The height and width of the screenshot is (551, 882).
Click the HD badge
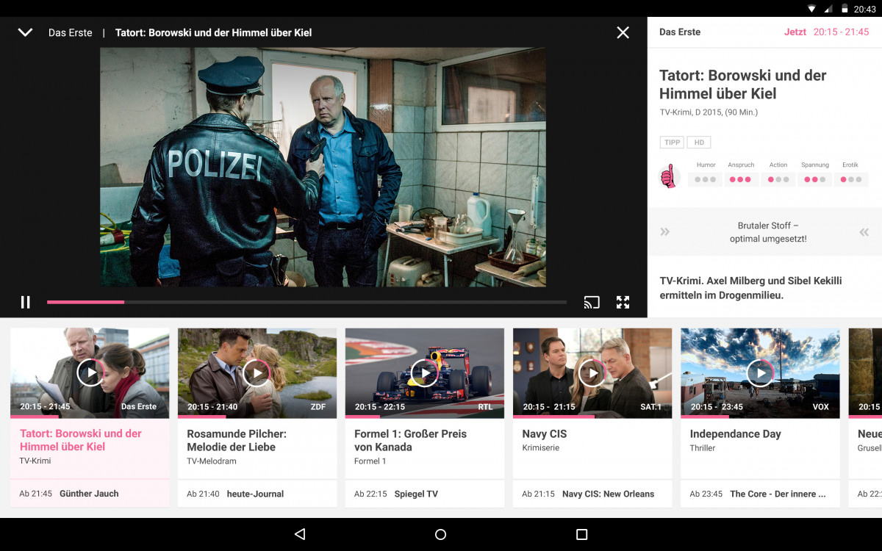point(699,143)
